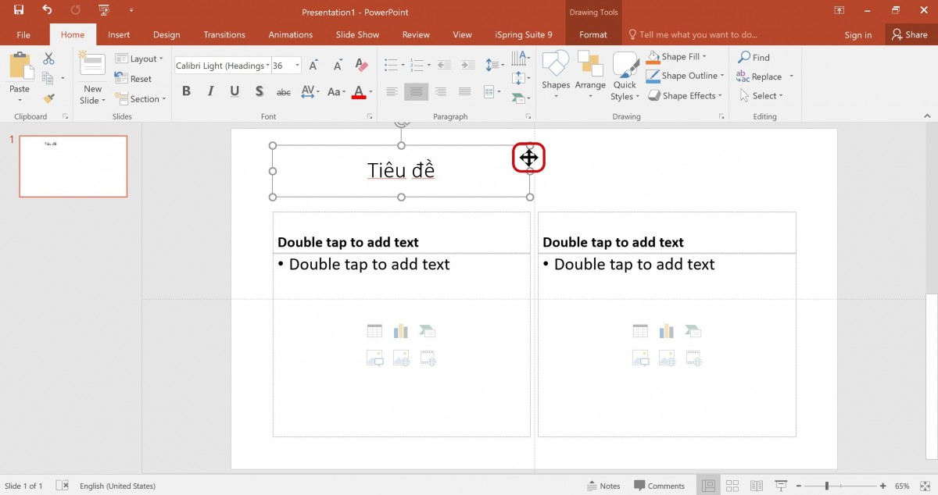938x495 pixels.
Task: Click the zoom slider handle
Action: (x=826, y=486)
